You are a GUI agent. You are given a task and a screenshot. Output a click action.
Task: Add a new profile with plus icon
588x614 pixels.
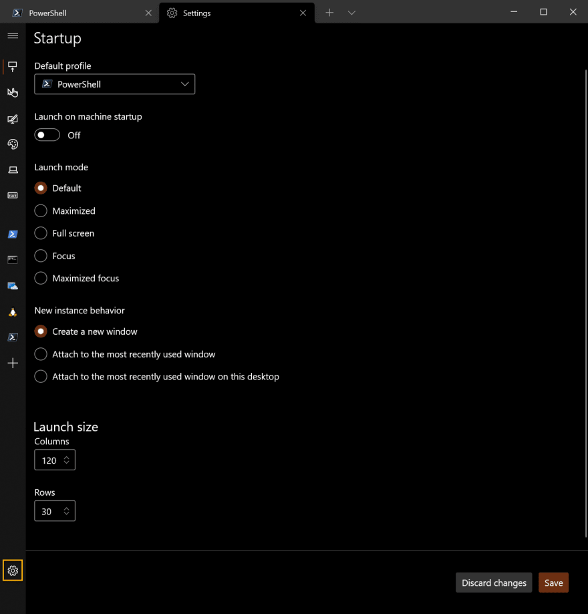point(13,363)
